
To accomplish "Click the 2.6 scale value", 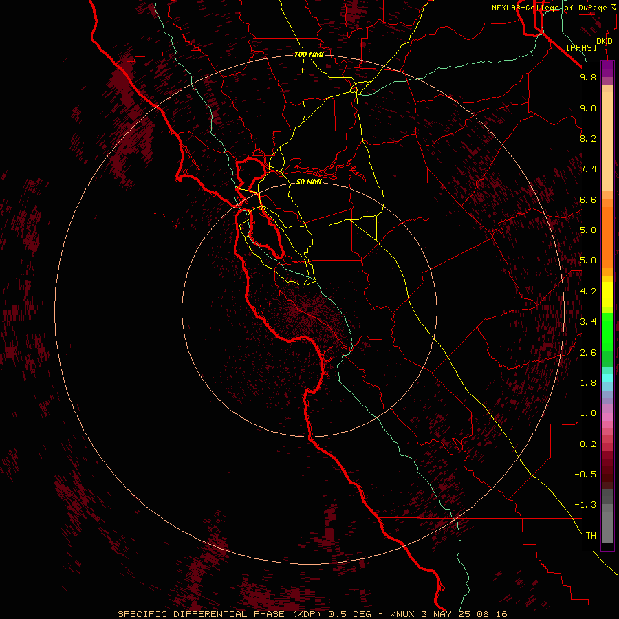I will click(x=588, y=353).
